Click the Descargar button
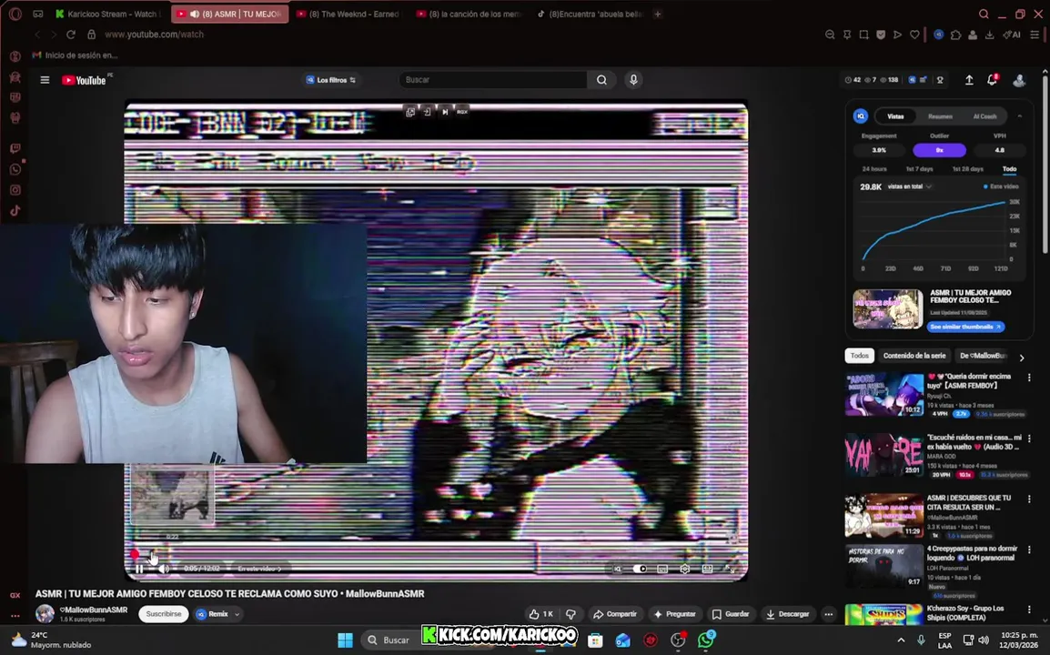 pos(788,614)
